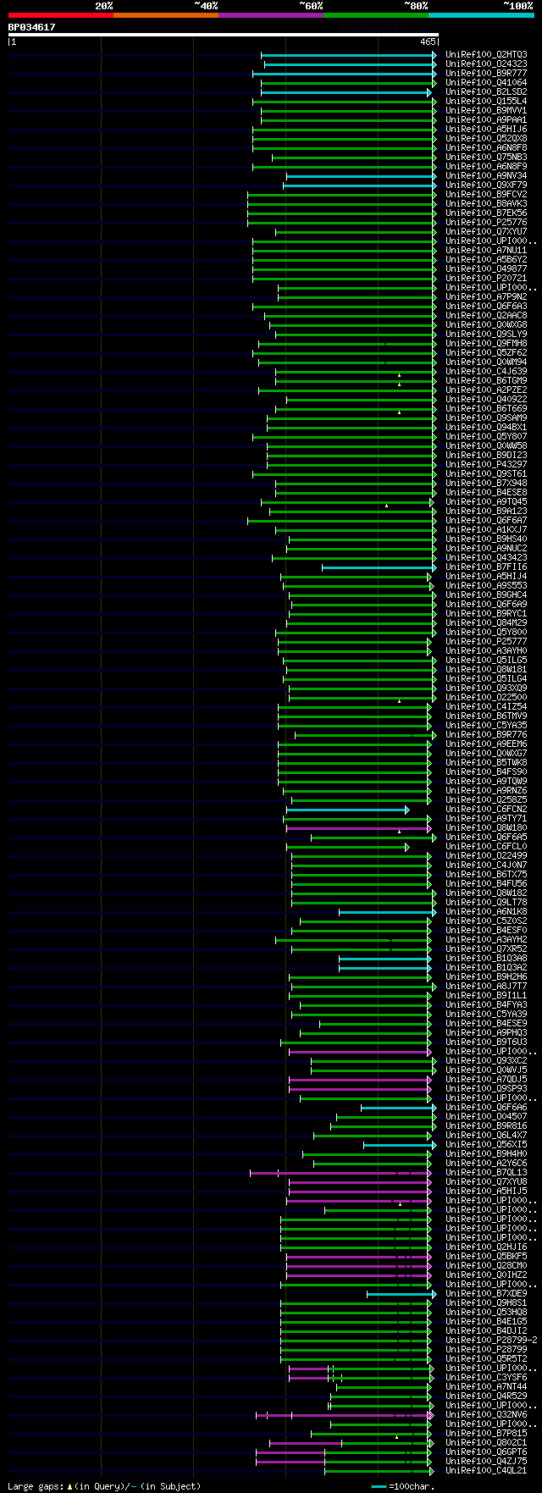542x1493 pixels.
Task: Select the UniRef100_A8J7T7 label
Action: click(486, 986)
